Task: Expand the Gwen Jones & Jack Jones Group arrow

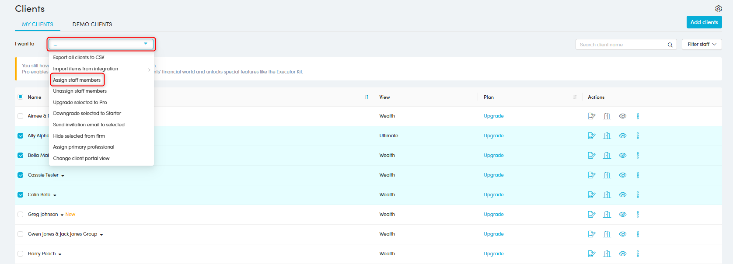Action: 101,235
